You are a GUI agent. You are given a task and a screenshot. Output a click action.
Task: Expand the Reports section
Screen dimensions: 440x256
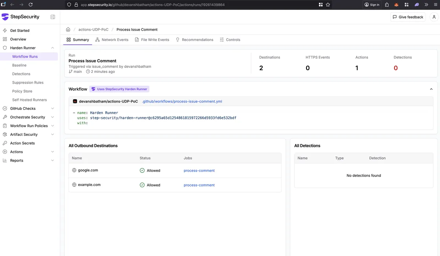point(52,160)
